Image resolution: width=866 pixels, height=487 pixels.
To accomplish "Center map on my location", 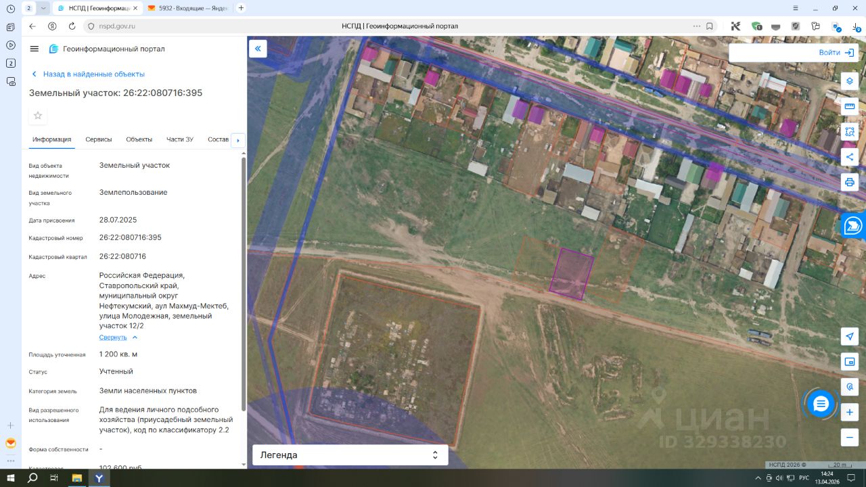I will (850, 336).
